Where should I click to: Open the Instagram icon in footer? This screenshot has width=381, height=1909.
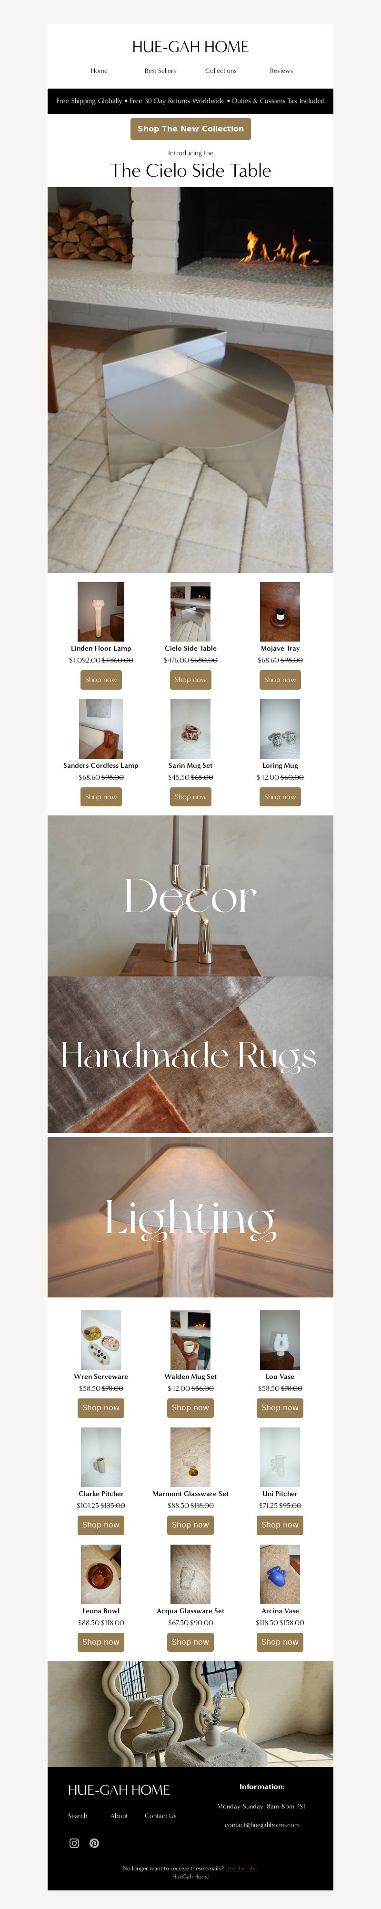click(74, 1843)
